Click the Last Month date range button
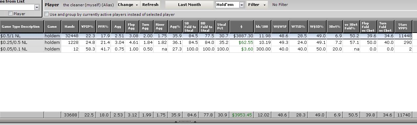The image size is (417, 125). (189, 5)
